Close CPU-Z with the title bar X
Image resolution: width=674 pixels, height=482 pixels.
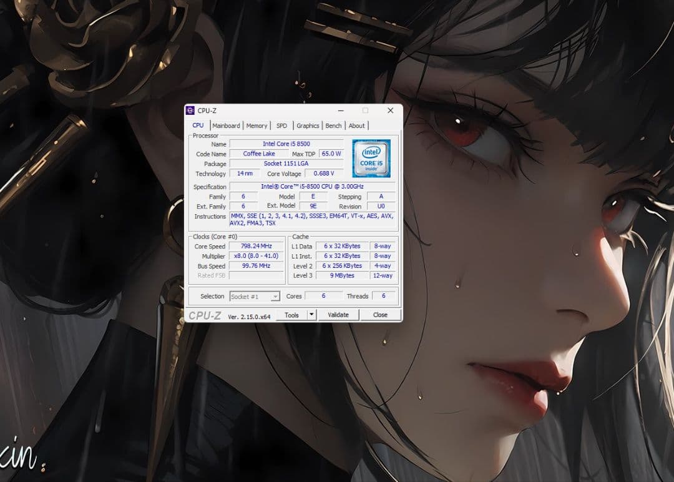tap(390, 111)
